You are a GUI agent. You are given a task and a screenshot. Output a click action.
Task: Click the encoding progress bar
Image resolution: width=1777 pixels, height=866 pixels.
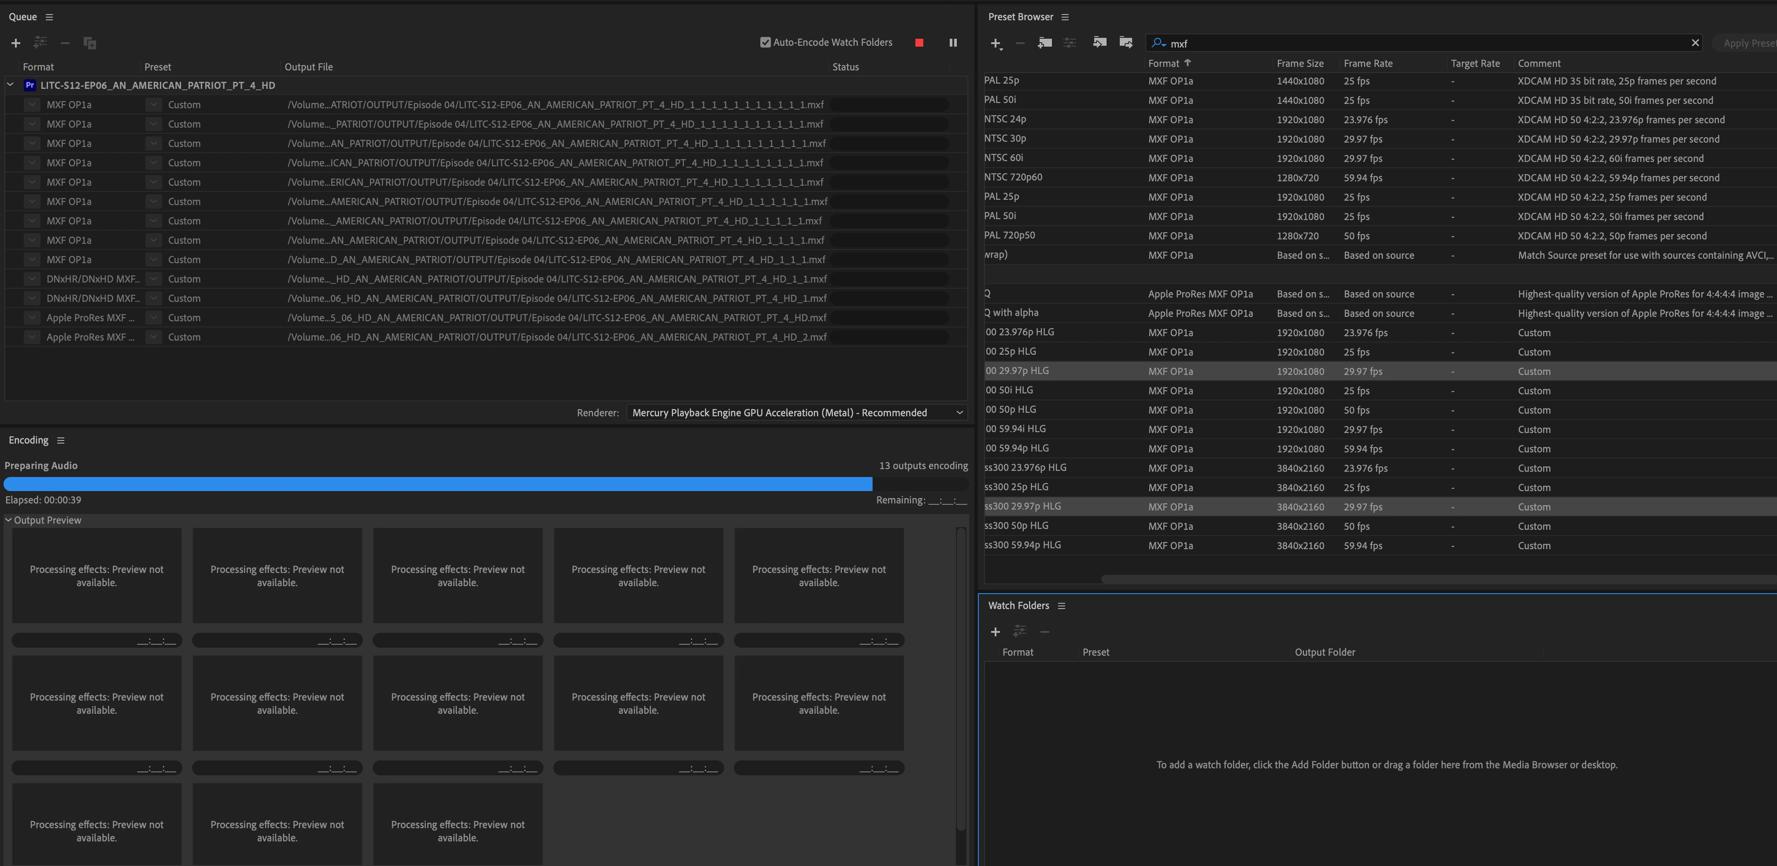point(438,484)
